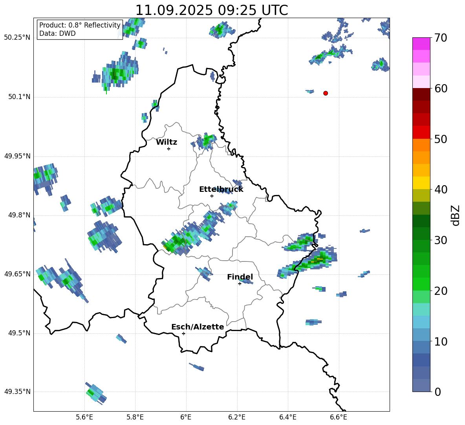Pick the orange swatch just below 50 dBZ
465x425 pixels.
pos(421,145)
